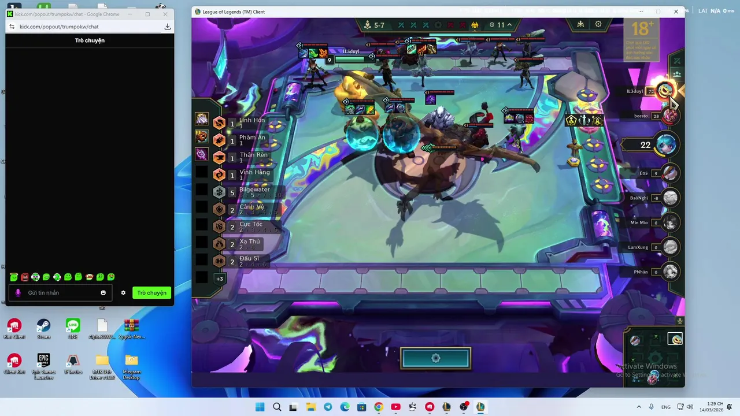Open the Windows Start menu
The image size is (740, 416).
click(x=260, y=407)
